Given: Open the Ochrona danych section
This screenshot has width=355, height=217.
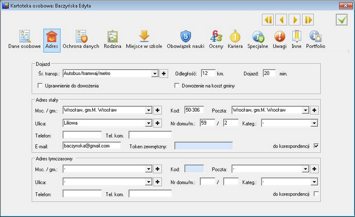Looking at the screenshot, I should coord(81,40).
